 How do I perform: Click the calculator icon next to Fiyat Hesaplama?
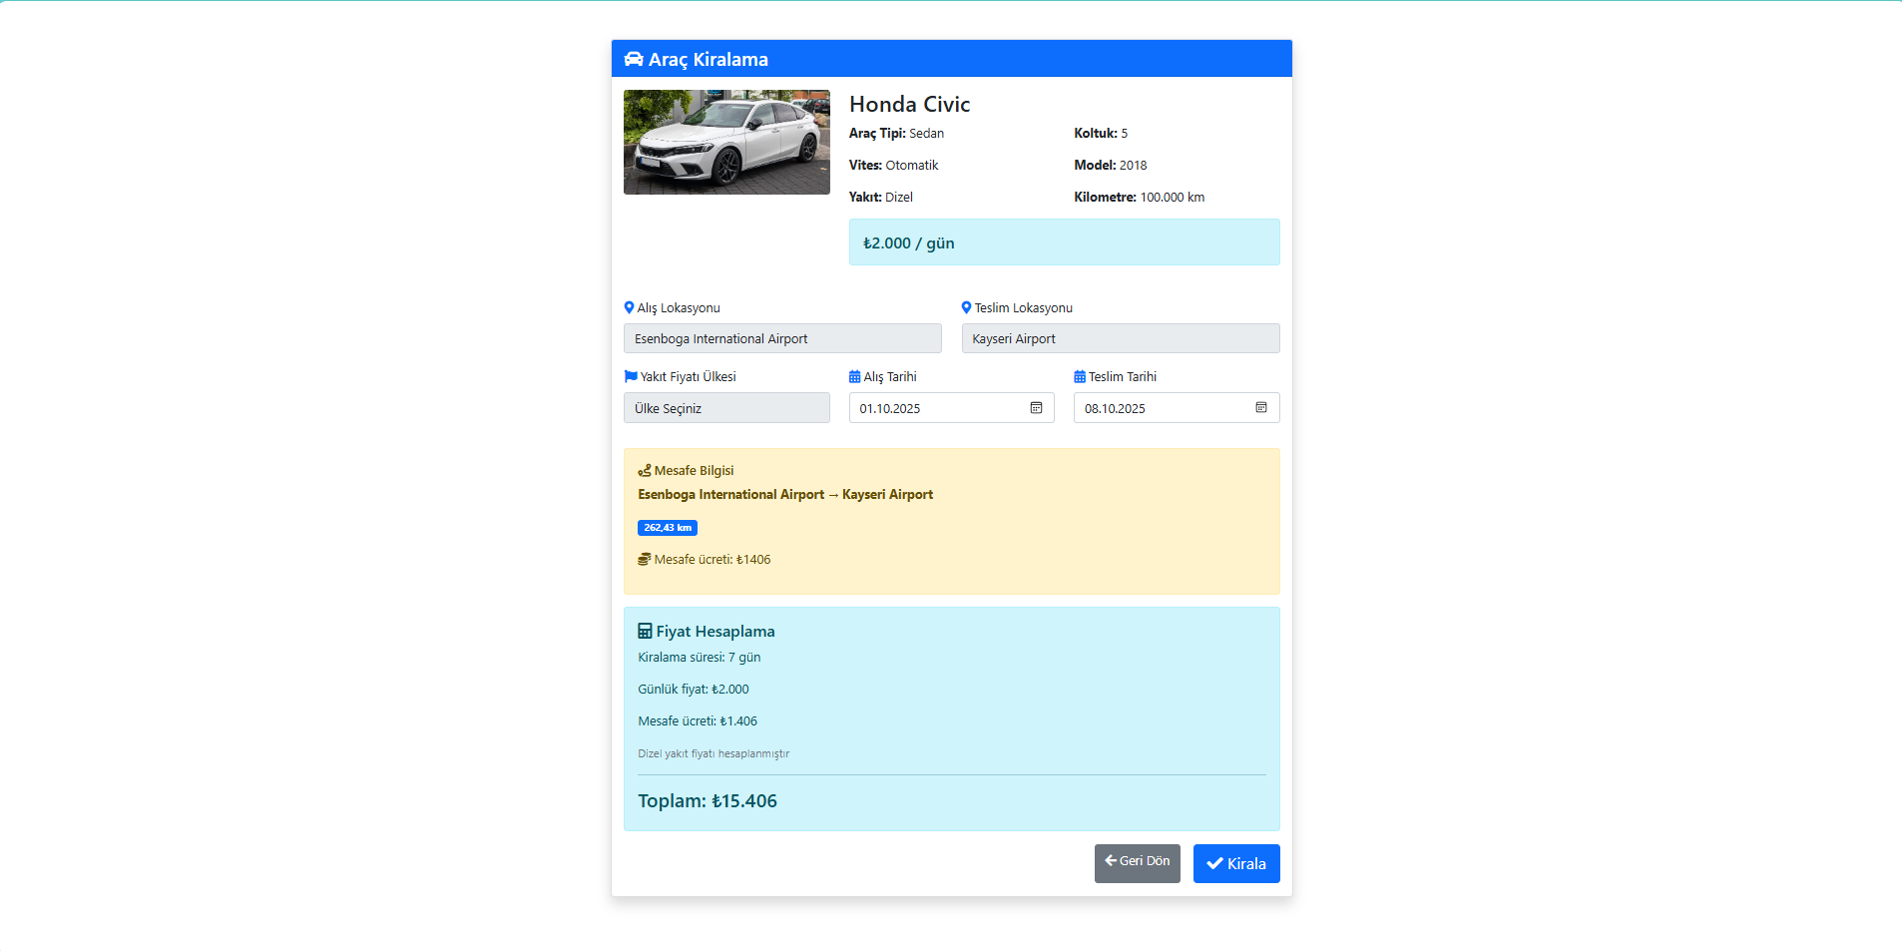pyautogui.click(x=645, y=631)
